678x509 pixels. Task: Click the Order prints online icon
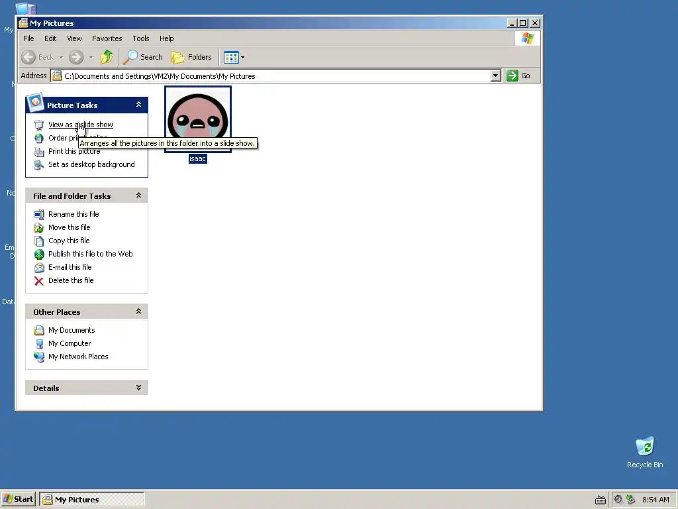39,139
